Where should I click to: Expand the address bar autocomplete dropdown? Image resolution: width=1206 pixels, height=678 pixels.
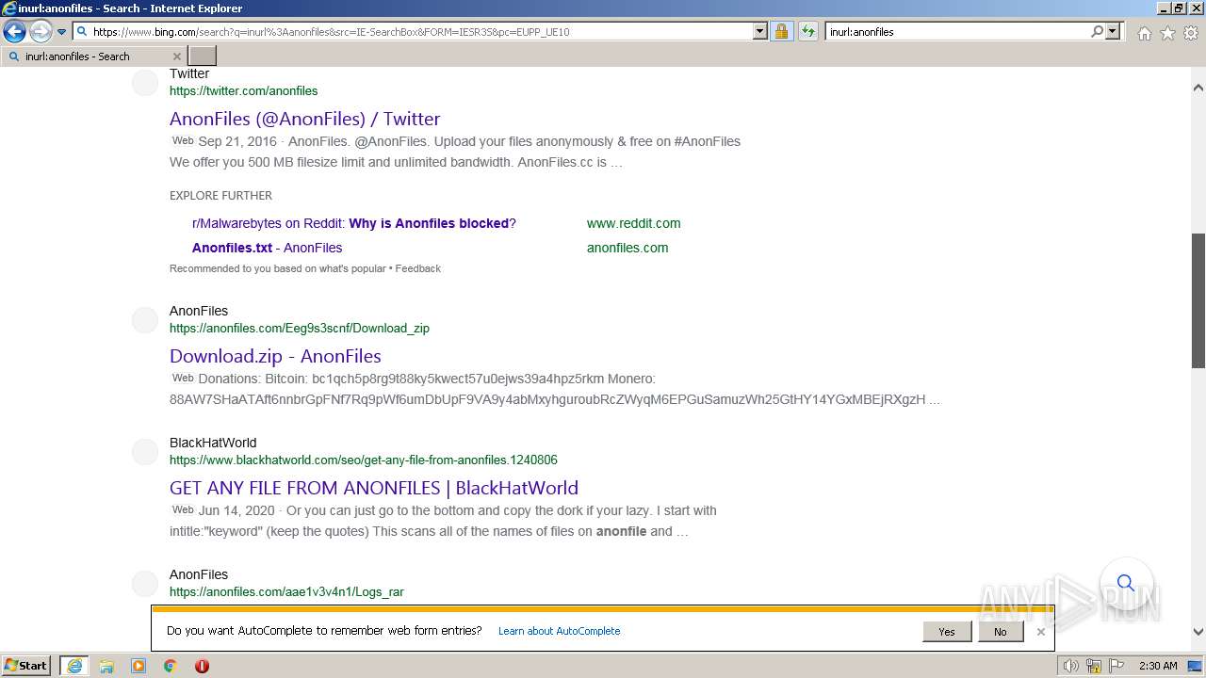pyautogui.click(x=760, y=32)
